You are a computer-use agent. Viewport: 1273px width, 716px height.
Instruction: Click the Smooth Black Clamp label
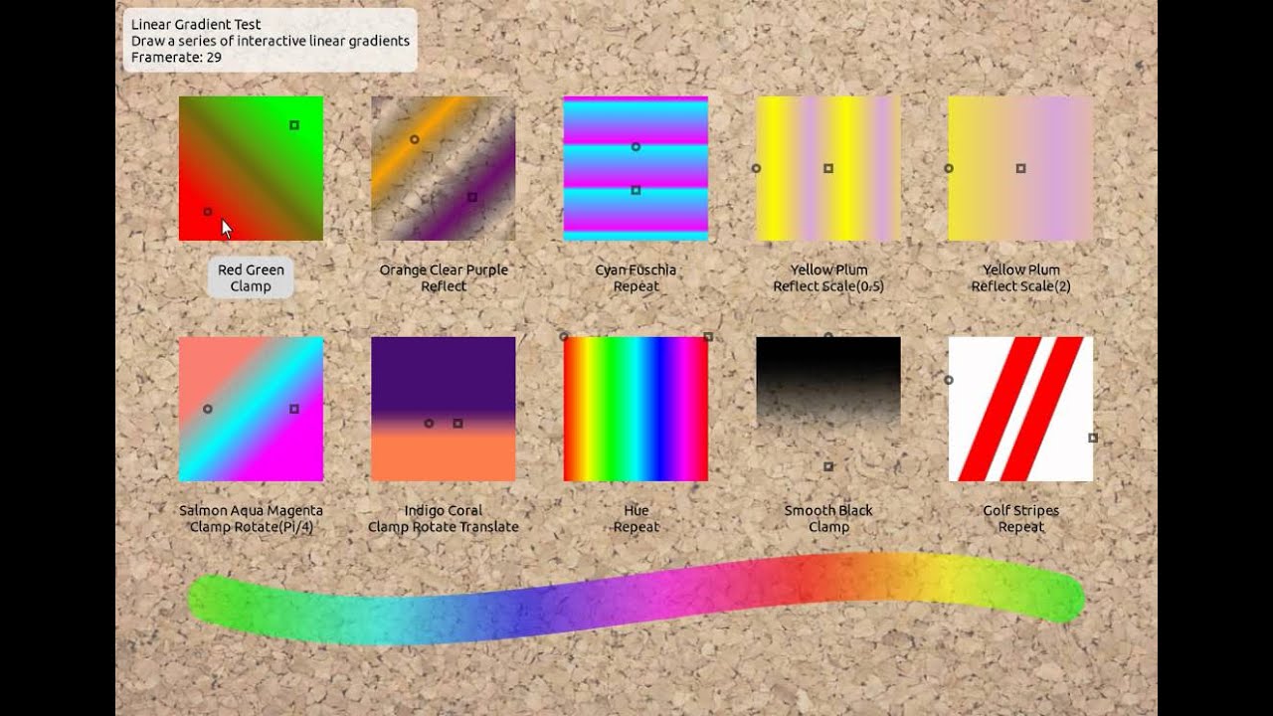[828, 518]
